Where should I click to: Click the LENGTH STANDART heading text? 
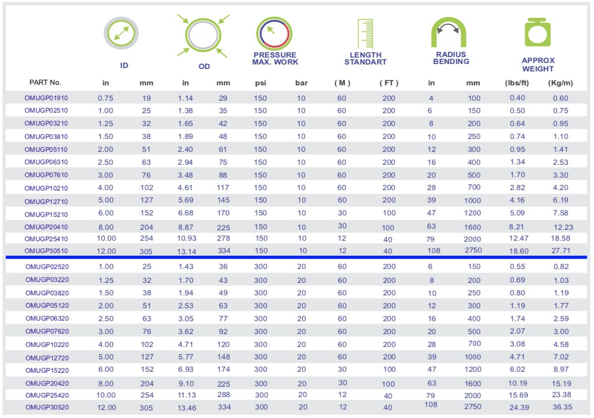(x=365, y=59)
